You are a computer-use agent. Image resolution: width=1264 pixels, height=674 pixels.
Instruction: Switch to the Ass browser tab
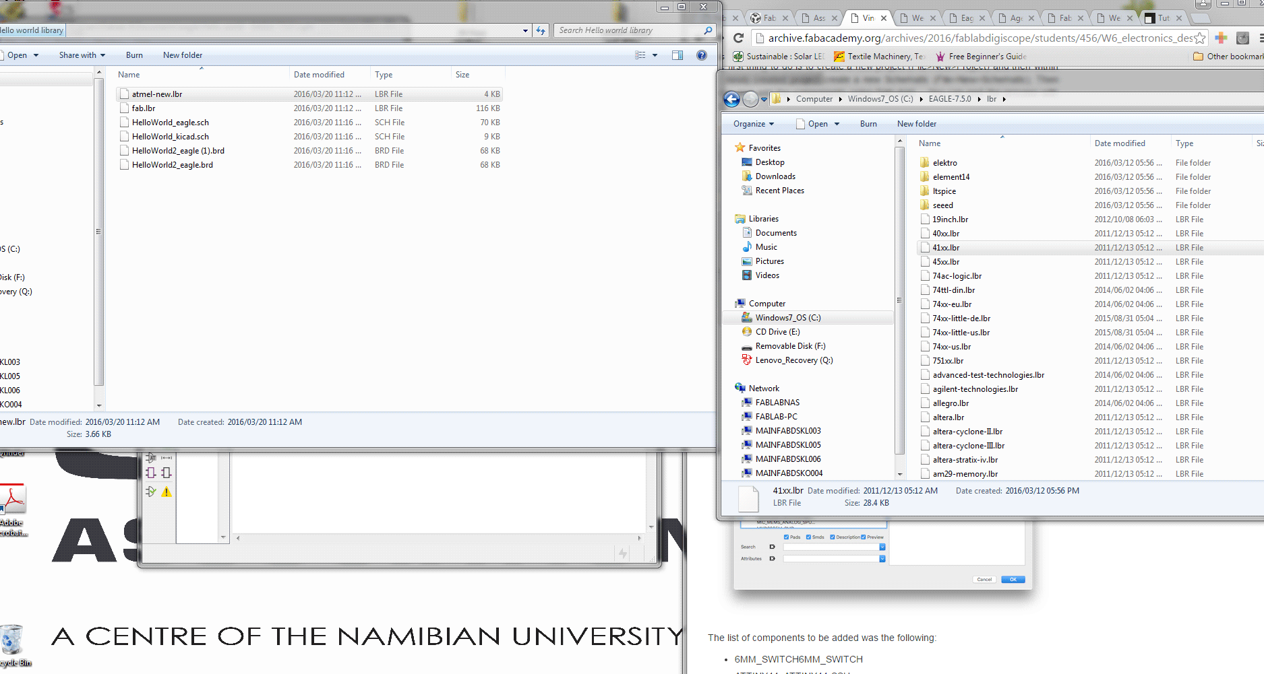818,18
